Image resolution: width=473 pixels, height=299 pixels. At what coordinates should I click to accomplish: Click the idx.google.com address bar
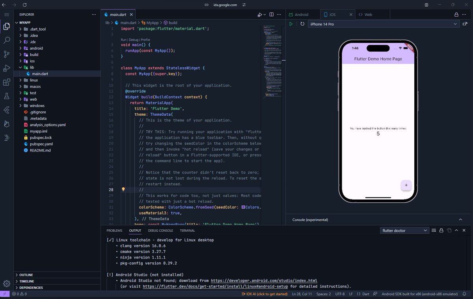pos(225,5)
